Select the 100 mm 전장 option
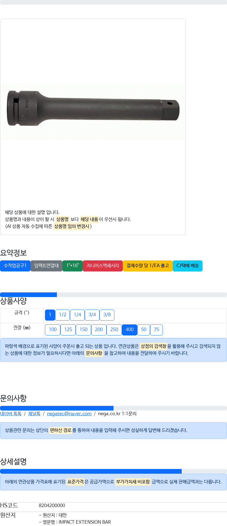This screenshot has width=227, height=526. click(53, 330)
